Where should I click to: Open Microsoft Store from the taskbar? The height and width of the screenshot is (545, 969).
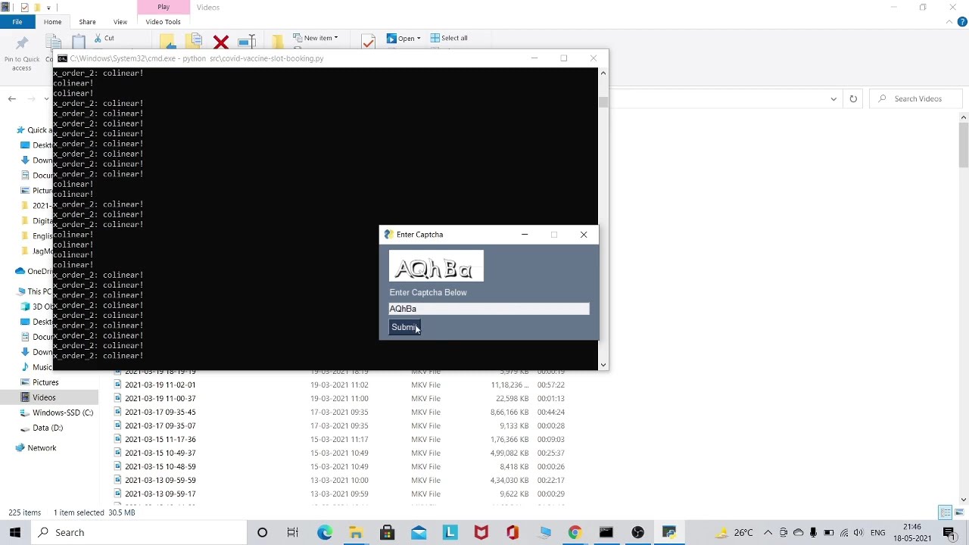pyautogui.click(x=387, y=533)
